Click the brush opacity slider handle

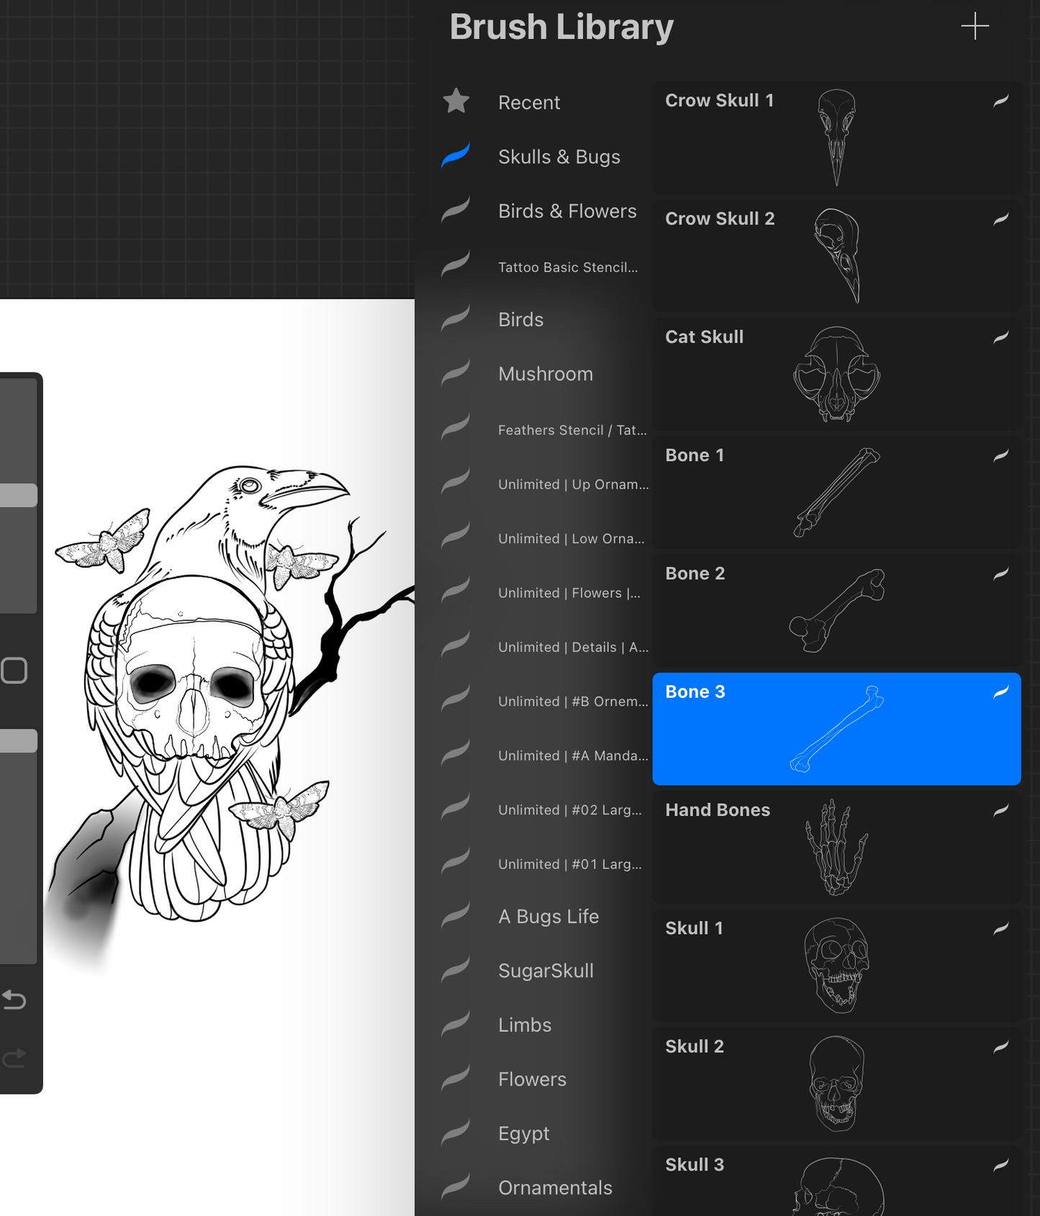pyautogui.click(x=19, y=741)
